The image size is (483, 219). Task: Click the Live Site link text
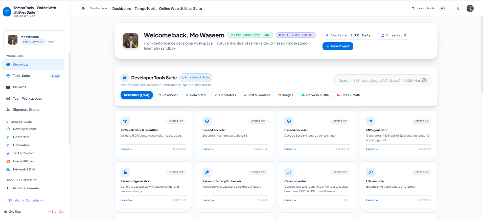pyautogui.click(x=15, y=212)
